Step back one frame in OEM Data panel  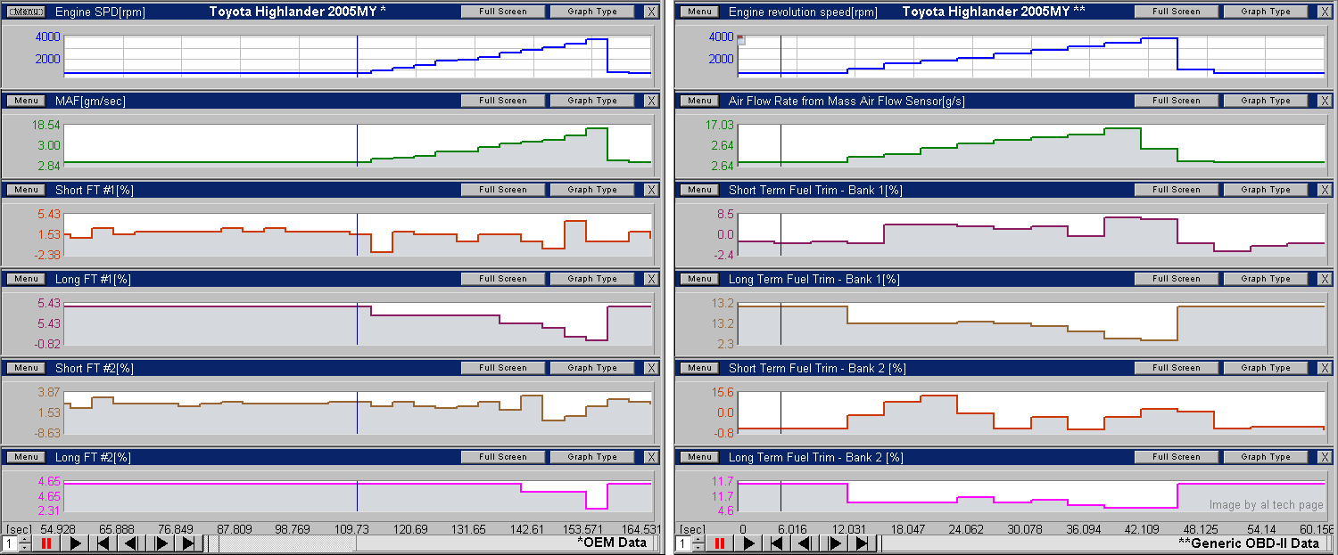(131, 543)
